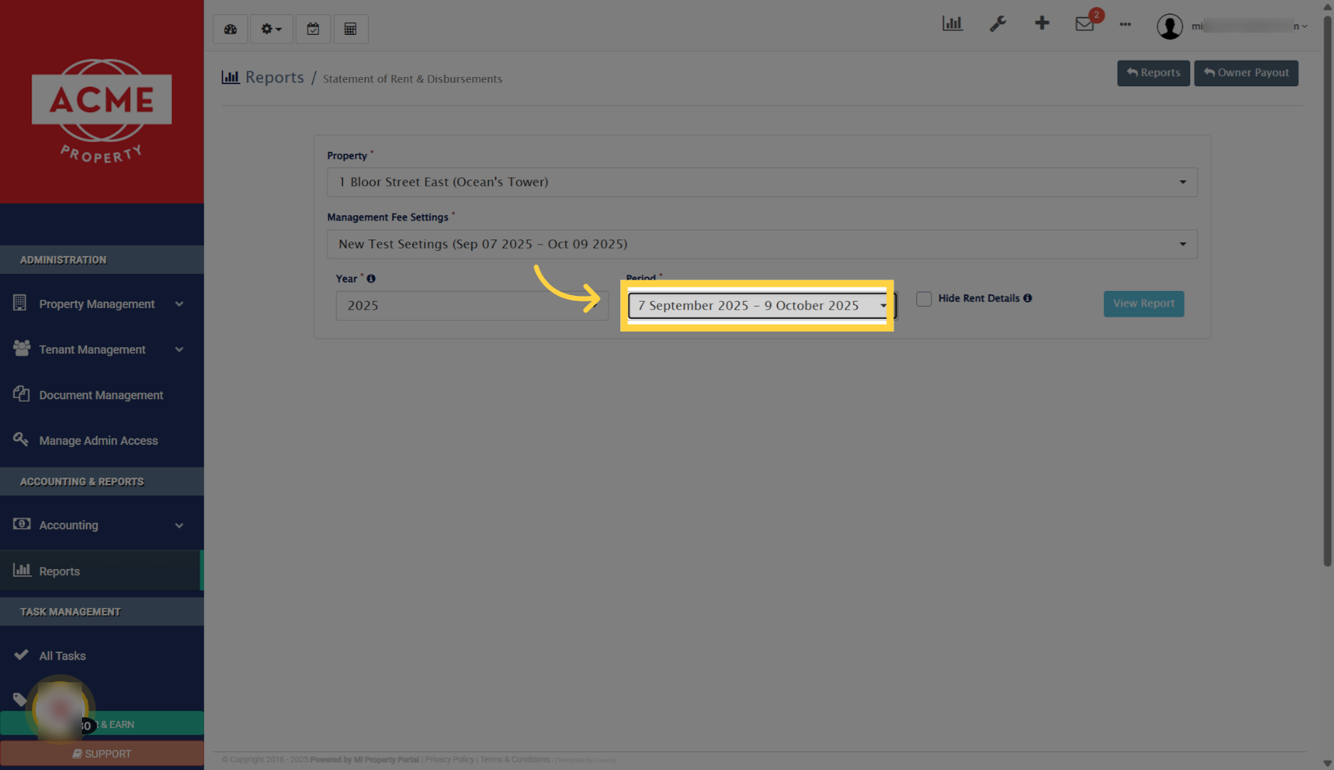Open the calculator icon

click(351, 29)
